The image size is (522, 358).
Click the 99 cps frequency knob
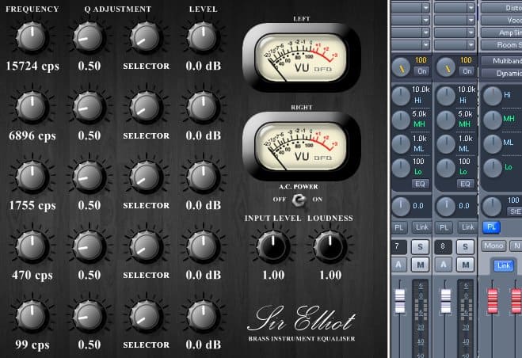(x=29, y=316)
